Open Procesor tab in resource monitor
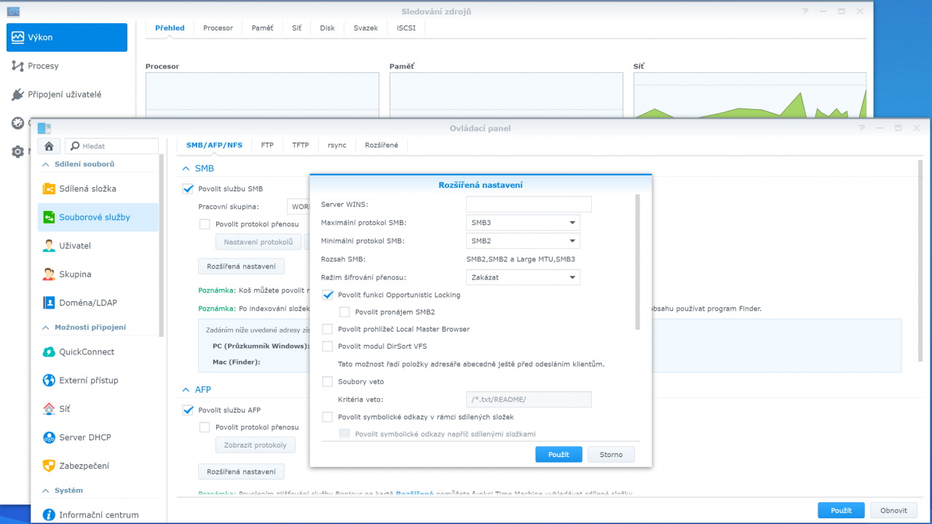Viewport: 932px width, 524px height. 218,28
